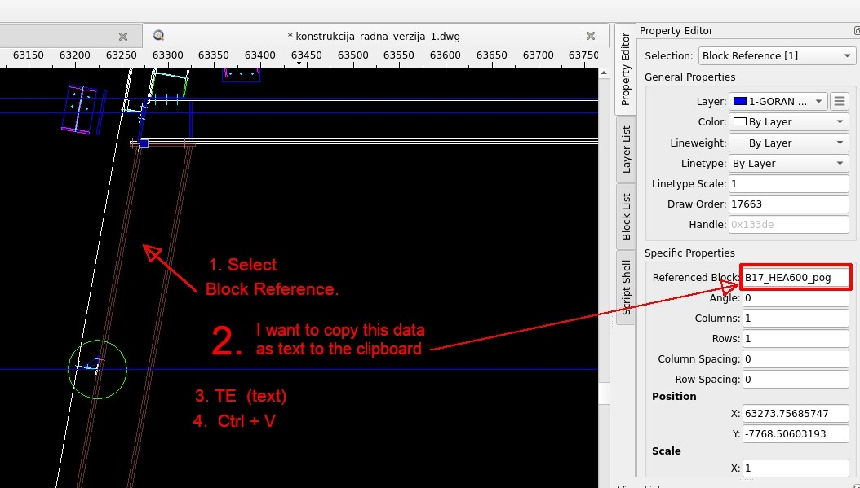Click the Draw Order field

(x=788, y=204)
